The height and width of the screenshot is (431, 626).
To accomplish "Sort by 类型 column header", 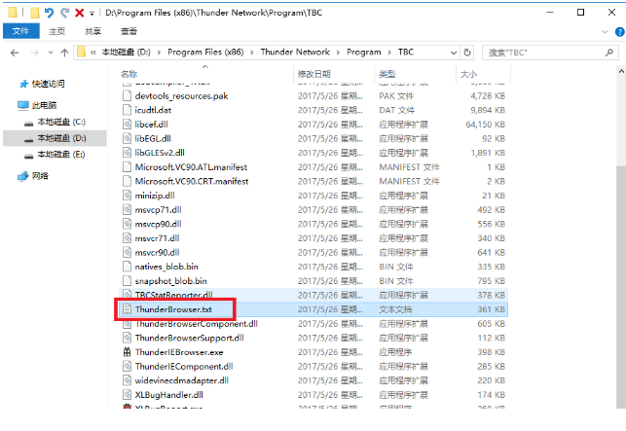I will [x=387, y=74].
